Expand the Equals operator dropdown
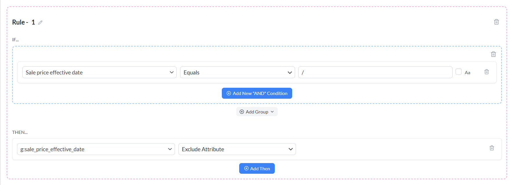 [x=237, y=72]
